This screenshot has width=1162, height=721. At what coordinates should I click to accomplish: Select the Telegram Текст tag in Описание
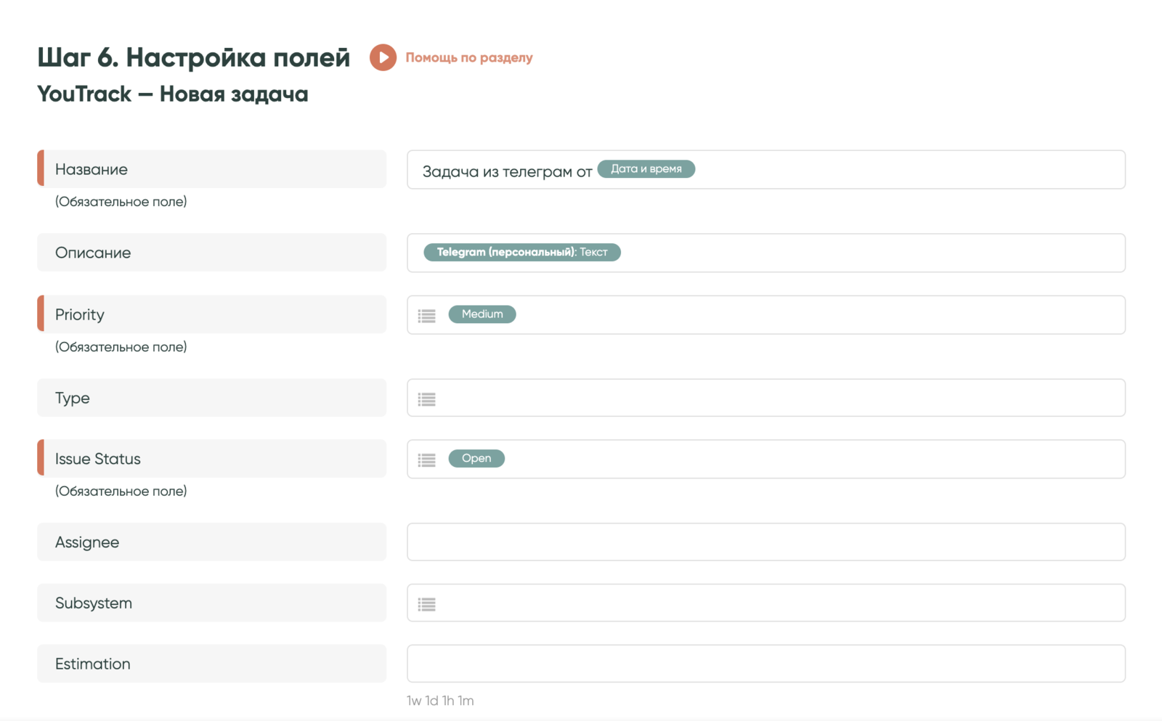pos(521,252)
